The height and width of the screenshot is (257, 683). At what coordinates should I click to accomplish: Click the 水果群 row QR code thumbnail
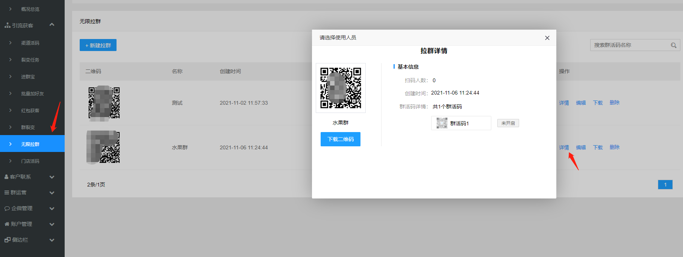[103, 147]
